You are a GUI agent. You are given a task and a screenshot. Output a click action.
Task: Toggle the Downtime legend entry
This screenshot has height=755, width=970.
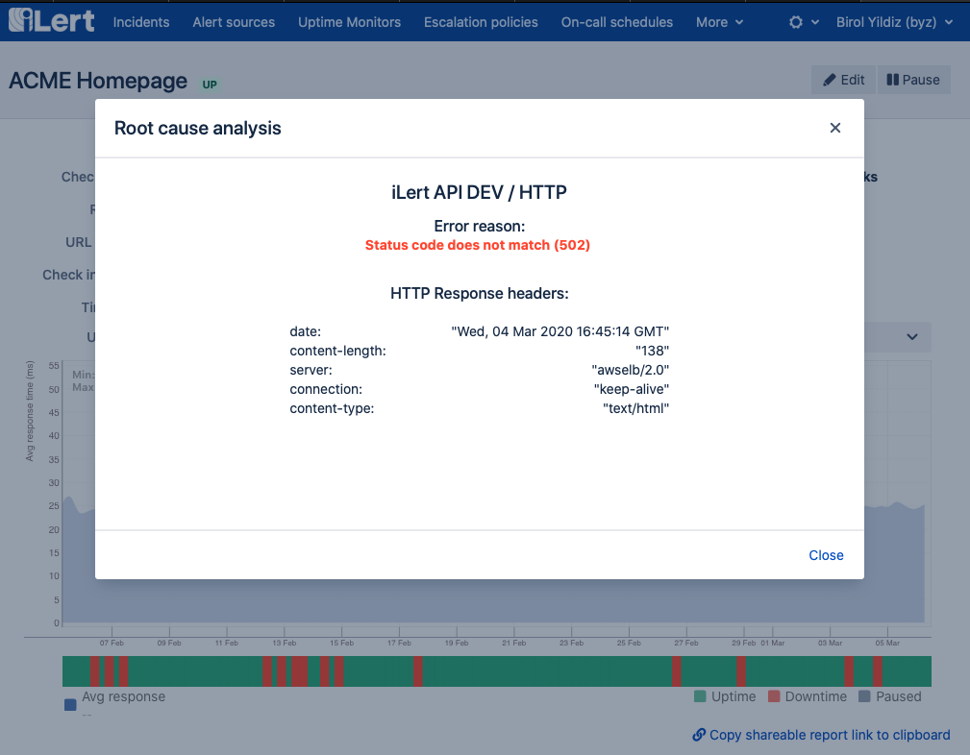click(807, 696)
